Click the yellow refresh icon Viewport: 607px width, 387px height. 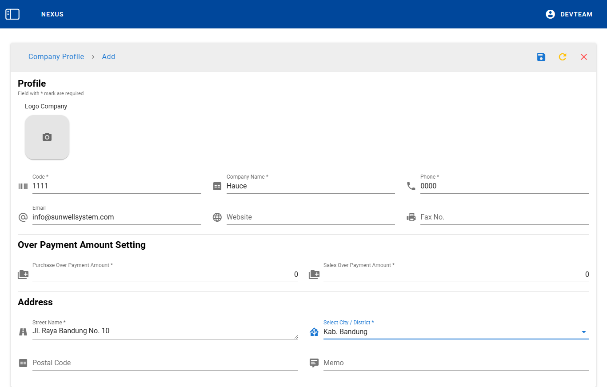coord(563,57)
